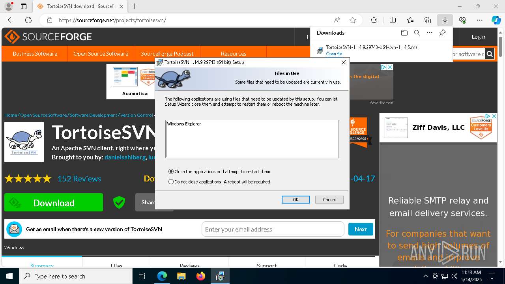Close the TortoiseSVN Setup window
Image resolution: width=505 pixels, height=284 pixels.
pos(343,62)
